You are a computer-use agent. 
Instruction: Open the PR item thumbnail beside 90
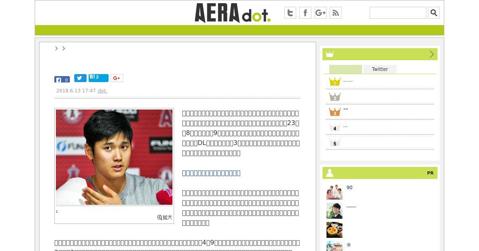click(335, 192)
